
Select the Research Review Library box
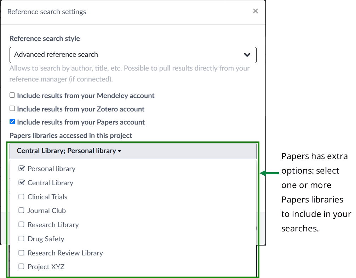22,253
